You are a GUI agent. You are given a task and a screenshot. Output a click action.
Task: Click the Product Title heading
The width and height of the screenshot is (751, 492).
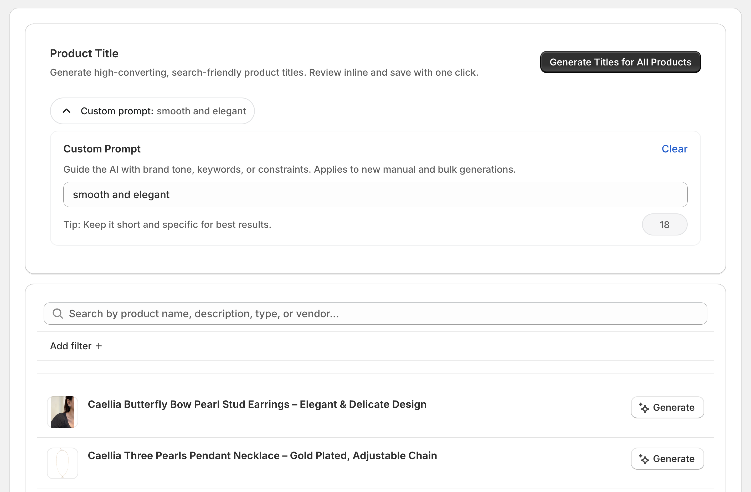pos(84,53)
